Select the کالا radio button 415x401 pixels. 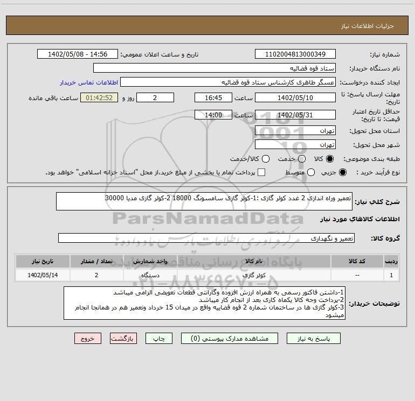(x=330, y=159)
